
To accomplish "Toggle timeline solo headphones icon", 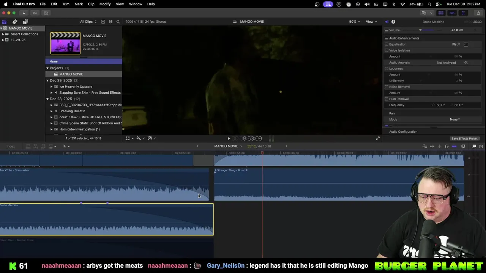I will click(447, 146).
